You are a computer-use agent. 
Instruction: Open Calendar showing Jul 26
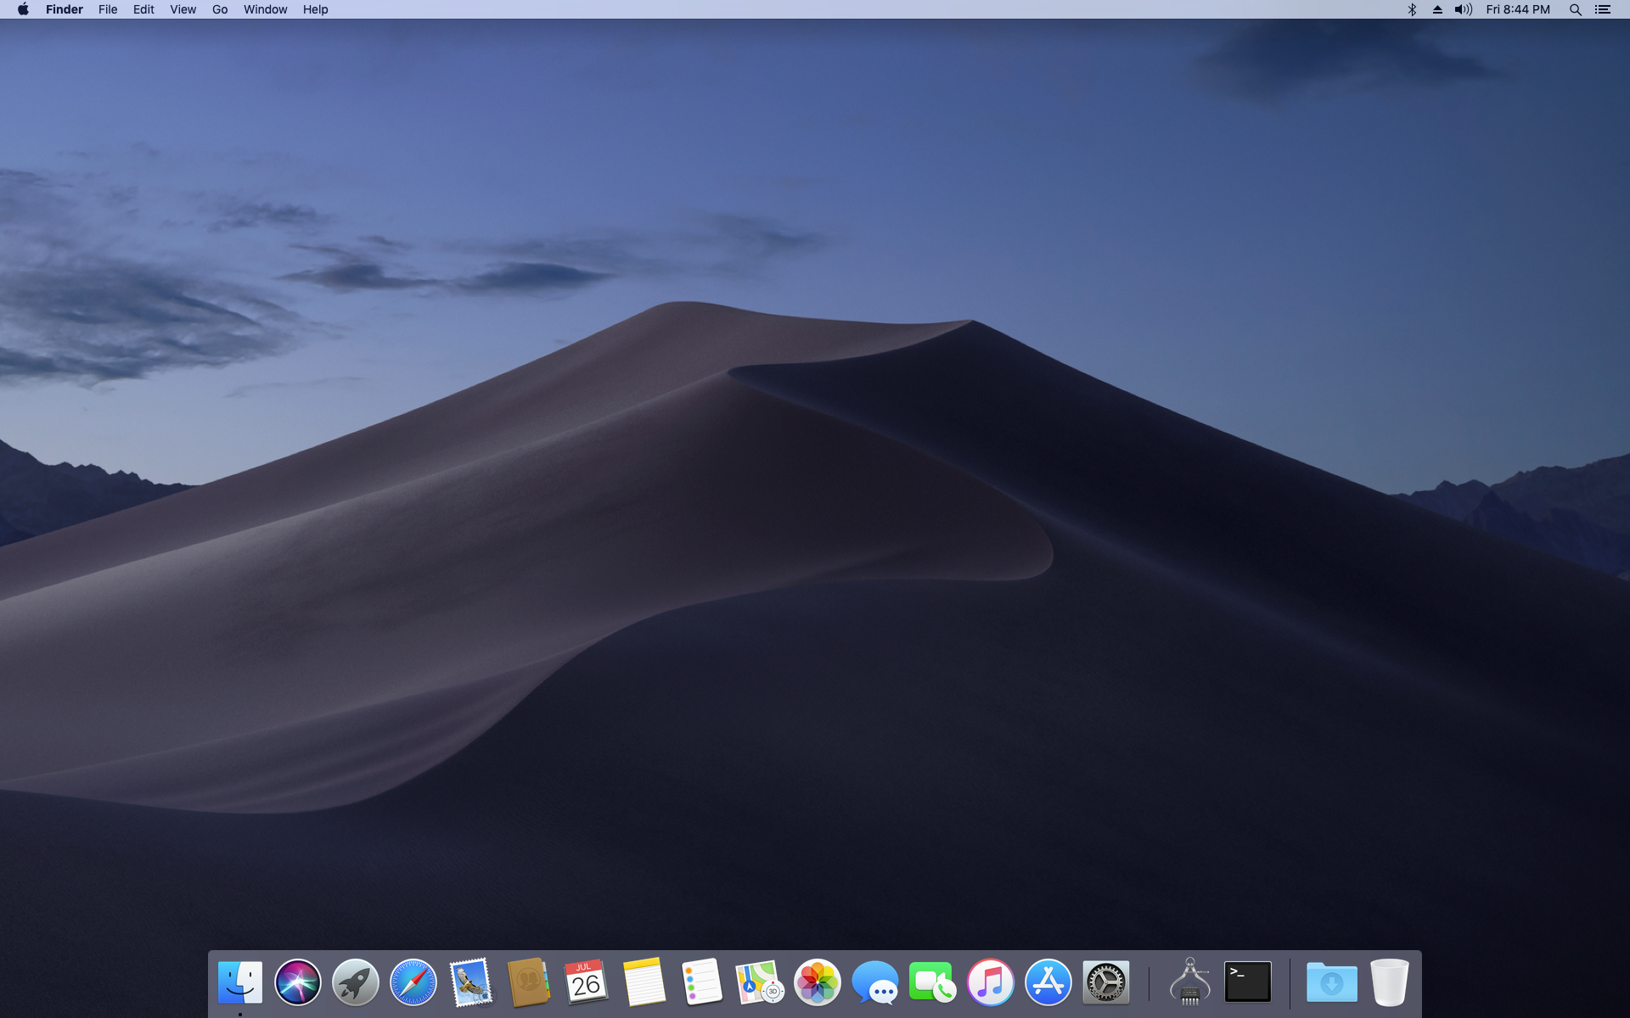(x=586, y=982)
